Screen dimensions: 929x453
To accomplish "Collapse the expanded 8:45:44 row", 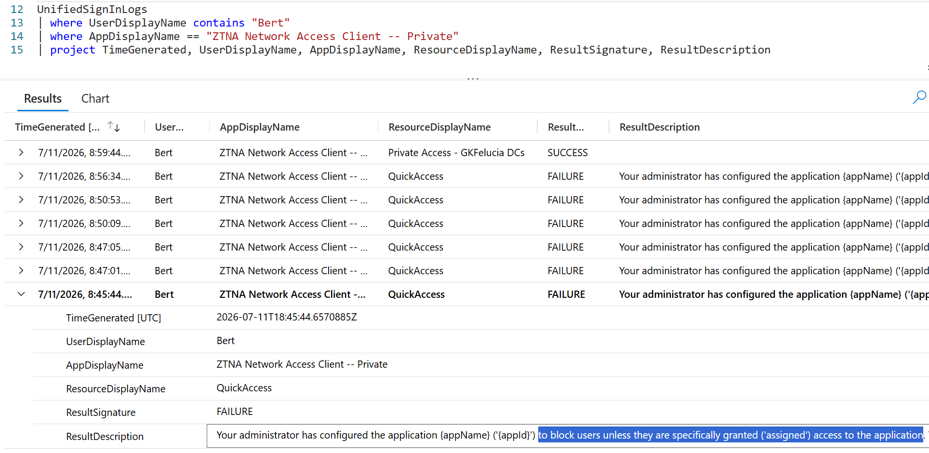I will click(x=21, y=294).
